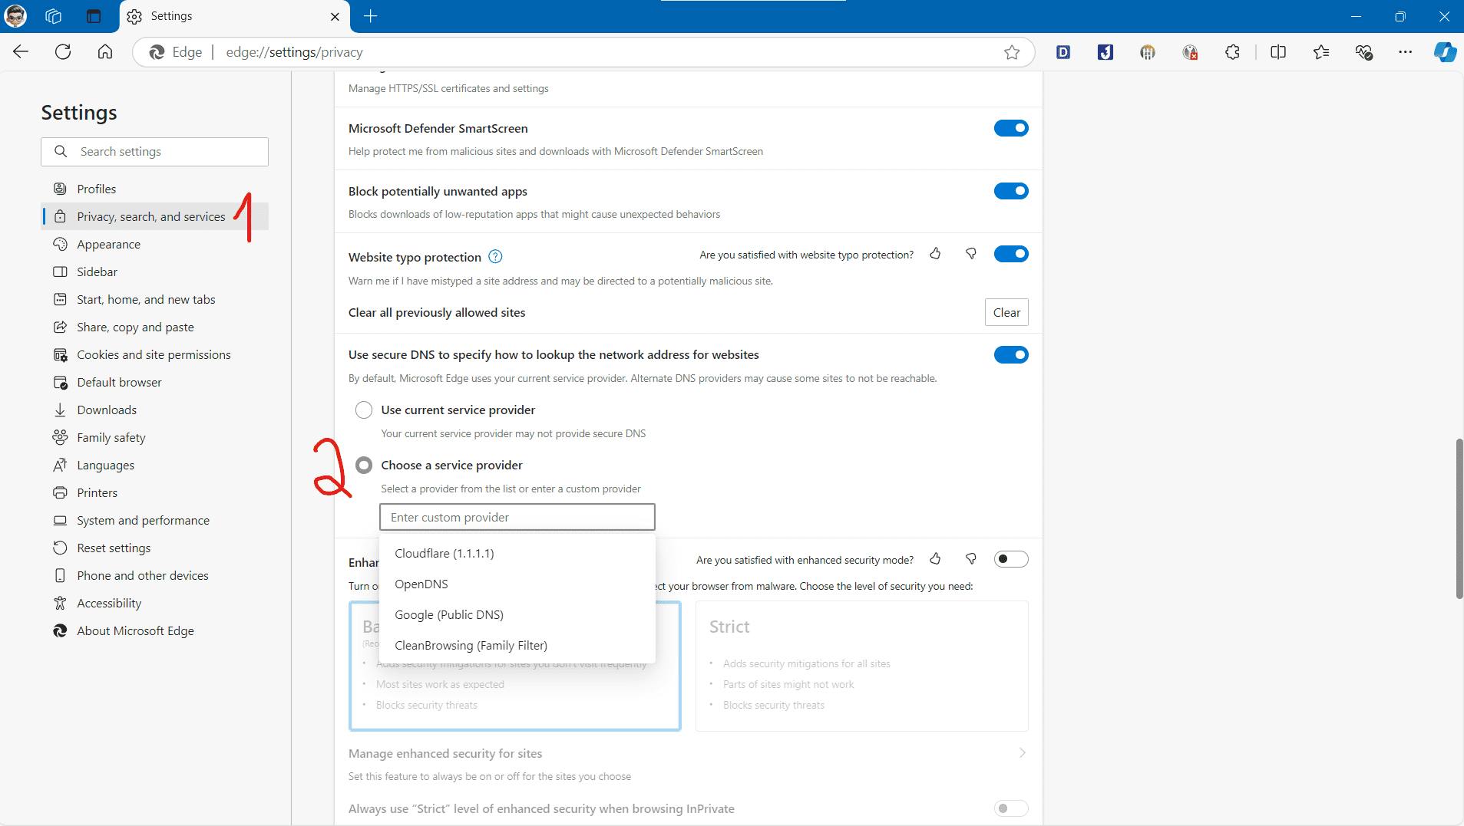This screenshot has width=1464, height=826.
Task: Toggle Block potentially unwanted apps switch
Action: 1011,191
